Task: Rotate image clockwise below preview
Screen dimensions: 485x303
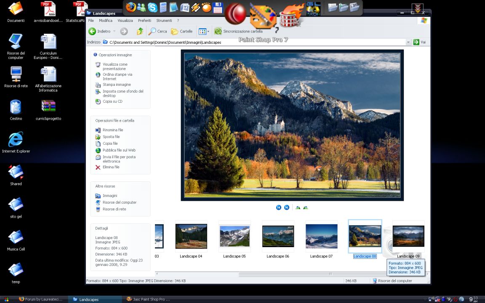Action: pyautogui.click(x=298, y=207)
